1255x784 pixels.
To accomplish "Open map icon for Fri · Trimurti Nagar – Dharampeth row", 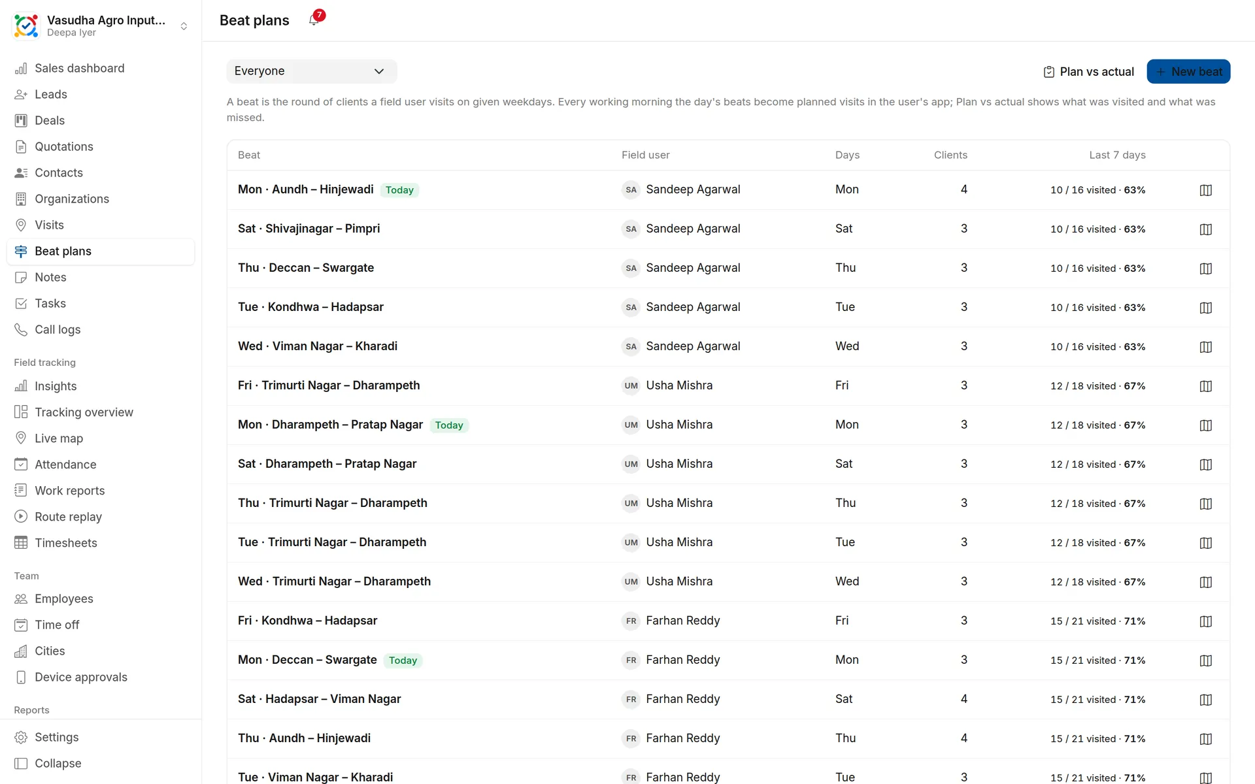I will pyautogui.click(x=1206, y=386).
